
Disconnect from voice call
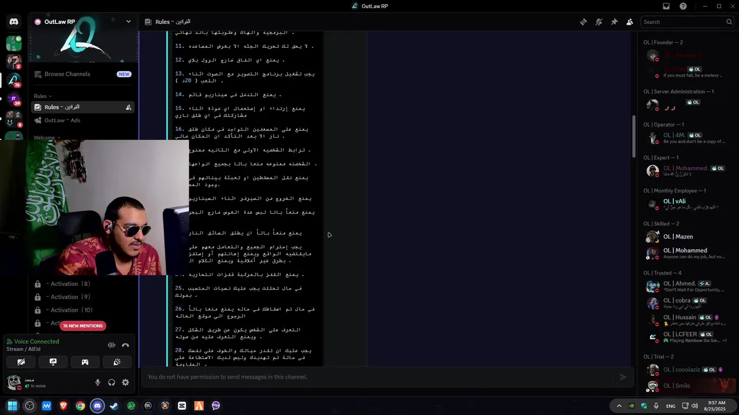pos(125,345)
